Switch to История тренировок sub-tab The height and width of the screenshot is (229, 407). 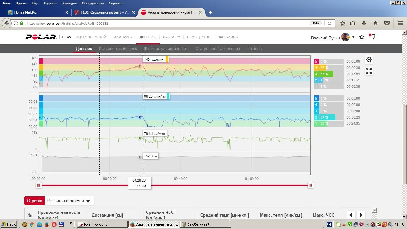118,49
